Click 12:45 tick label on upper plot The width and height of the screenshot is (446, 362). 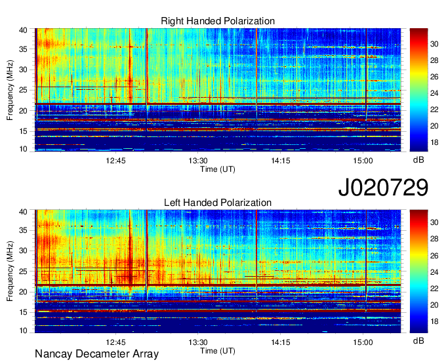tap(116, 161)
